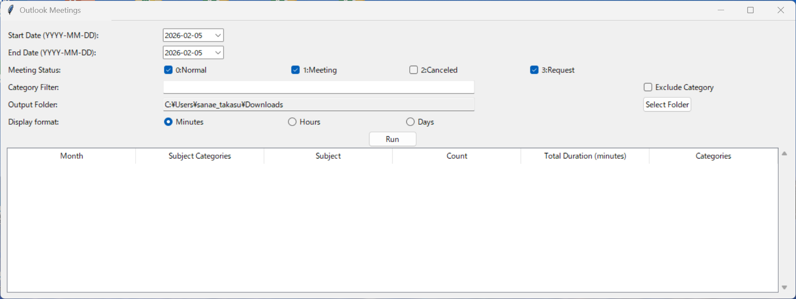Click the Subject column header

tap(328, 156)
